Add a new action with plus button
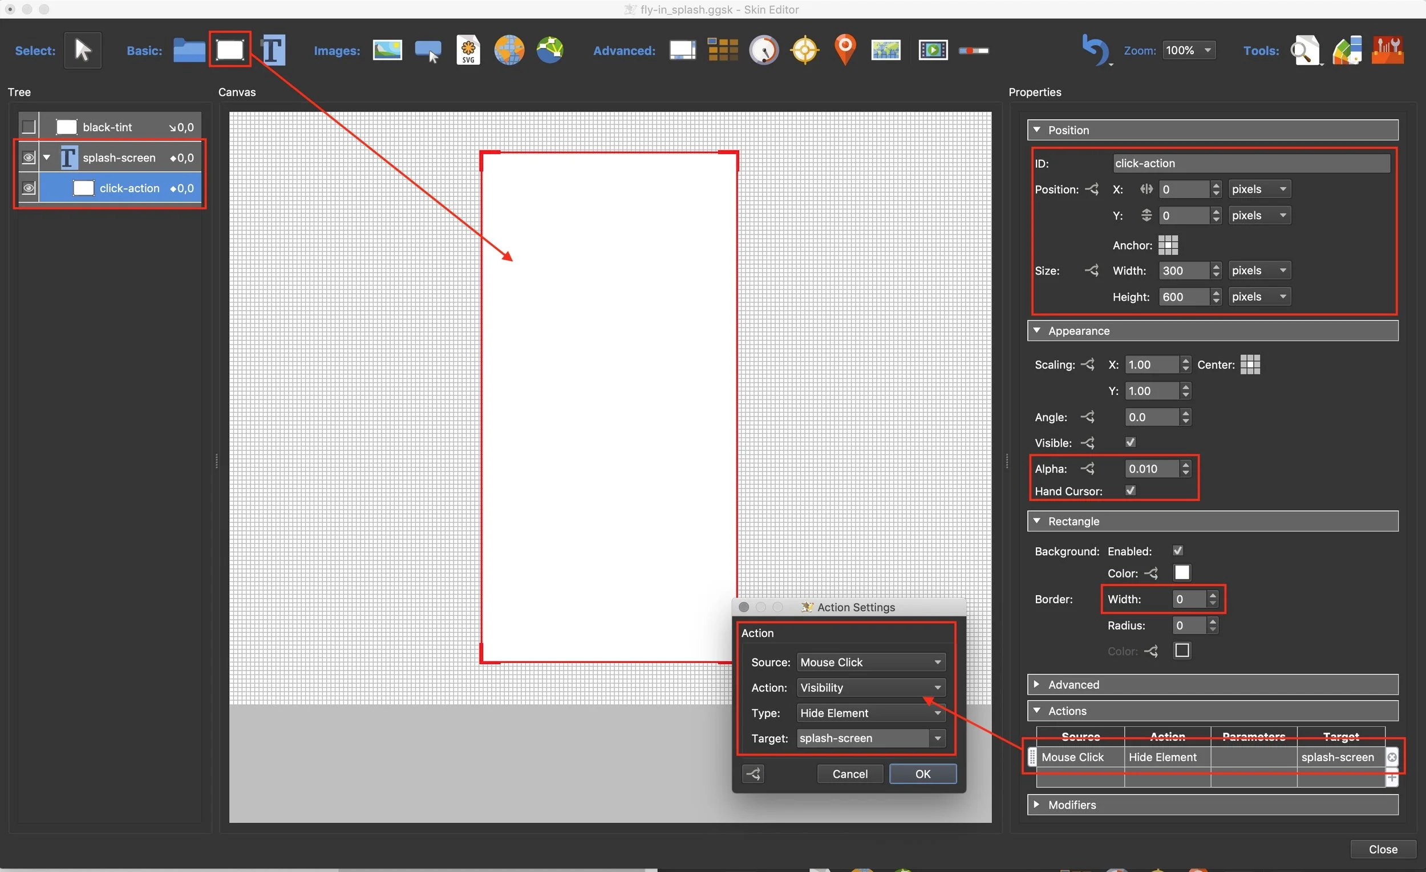Viewport: 1426px width, 872px height. [1392, 779]
